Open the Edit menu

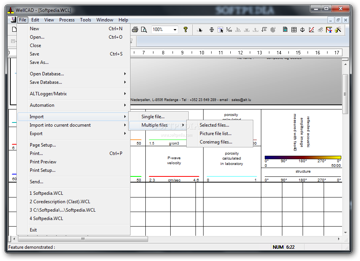(x=35, y=20)
